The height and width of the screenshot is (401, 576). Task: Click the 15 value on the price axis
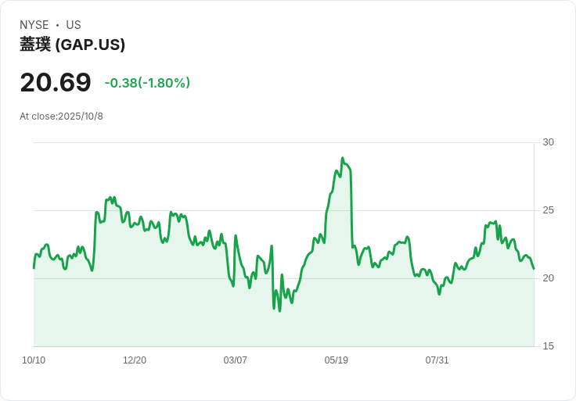[548, 346]
